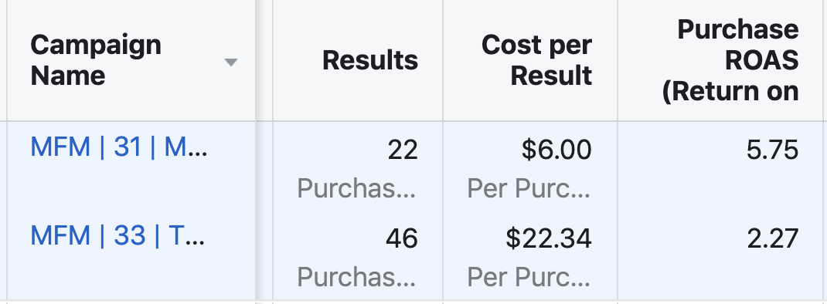Open the MFM | 31 campaign link
The height and width of the screenshot is (304, 827).
pyautogui.click(x=119, y=147)
